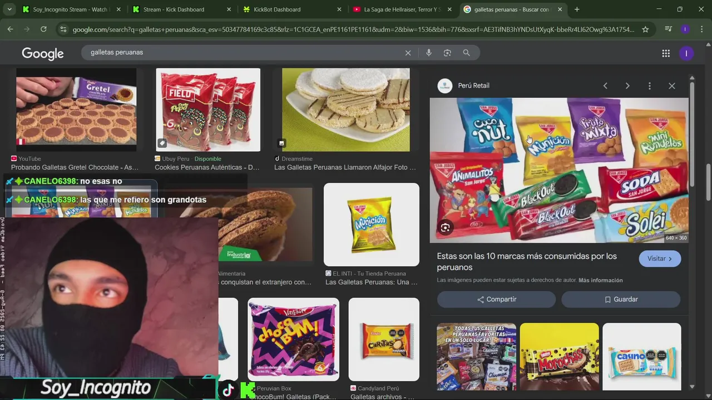The height and width of the screenshot is (400, 712).
Task: Open more options in preview panel
Action: (x=649, y=86)
